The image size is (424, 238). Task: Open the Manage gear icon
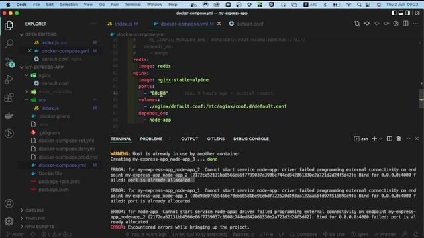pyautogui.click(x=9, y=221)
